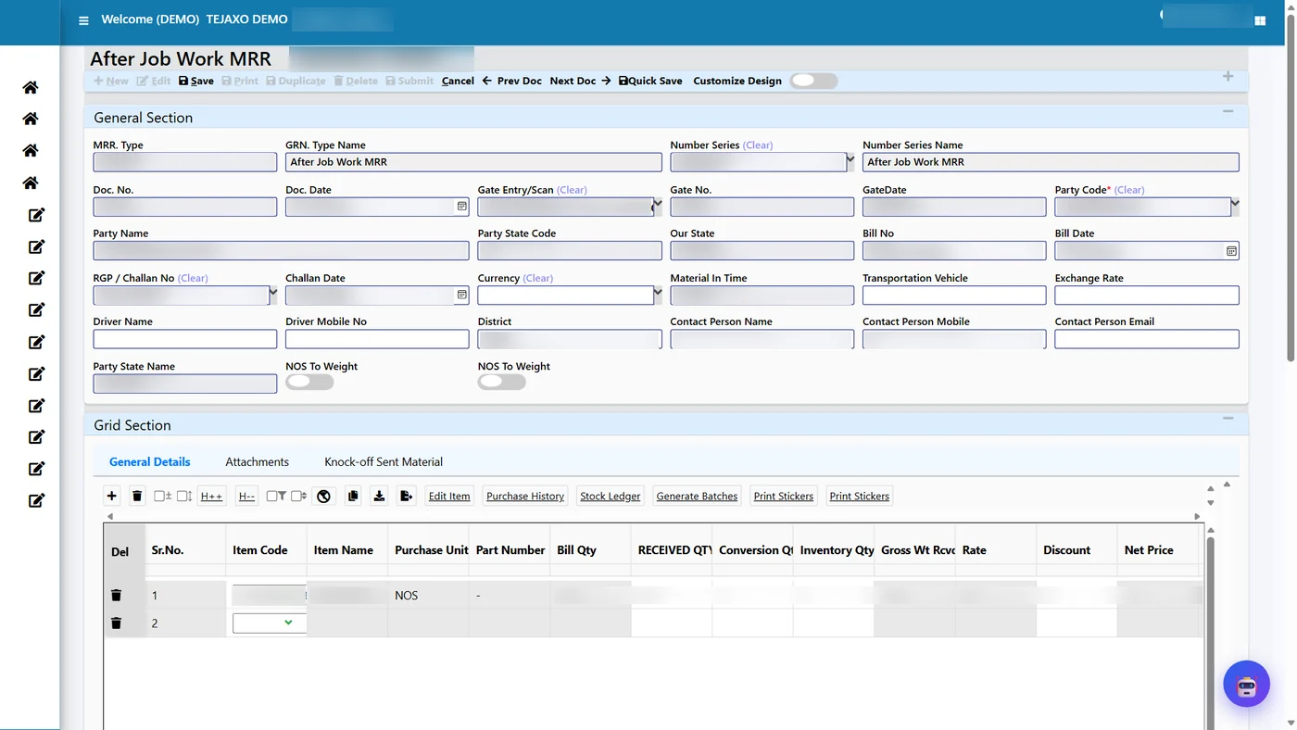The height and width of the screenshot is (730, 1297).
Task: Open the Bill Date calendar picker
Action: tap(1231, 250)
